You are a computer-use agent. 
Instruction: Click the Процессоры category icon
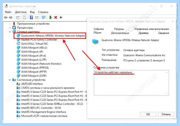14,28
